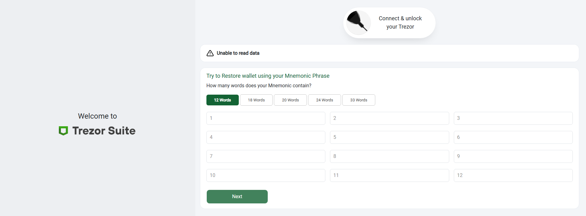Image resolution: width=586 pixels, height=216 pixels.
Task: Focus mnemonic word field 3
Action: pos(513,118)
